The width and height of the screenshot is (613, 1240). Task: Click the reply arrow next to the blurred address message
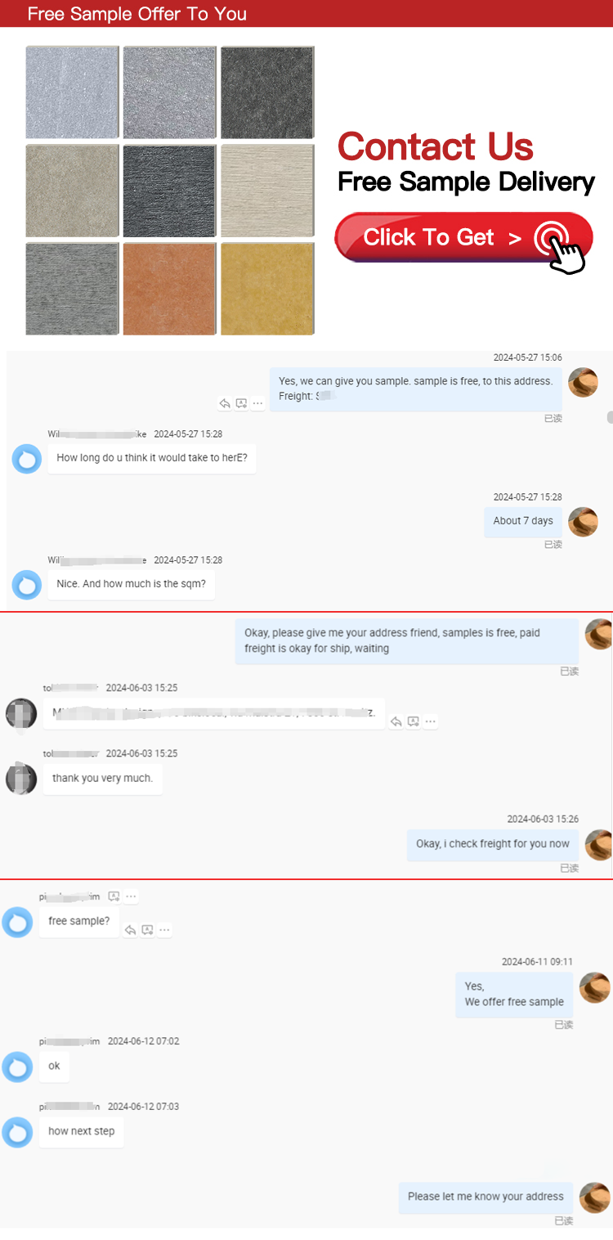click(x=396, y=721)
